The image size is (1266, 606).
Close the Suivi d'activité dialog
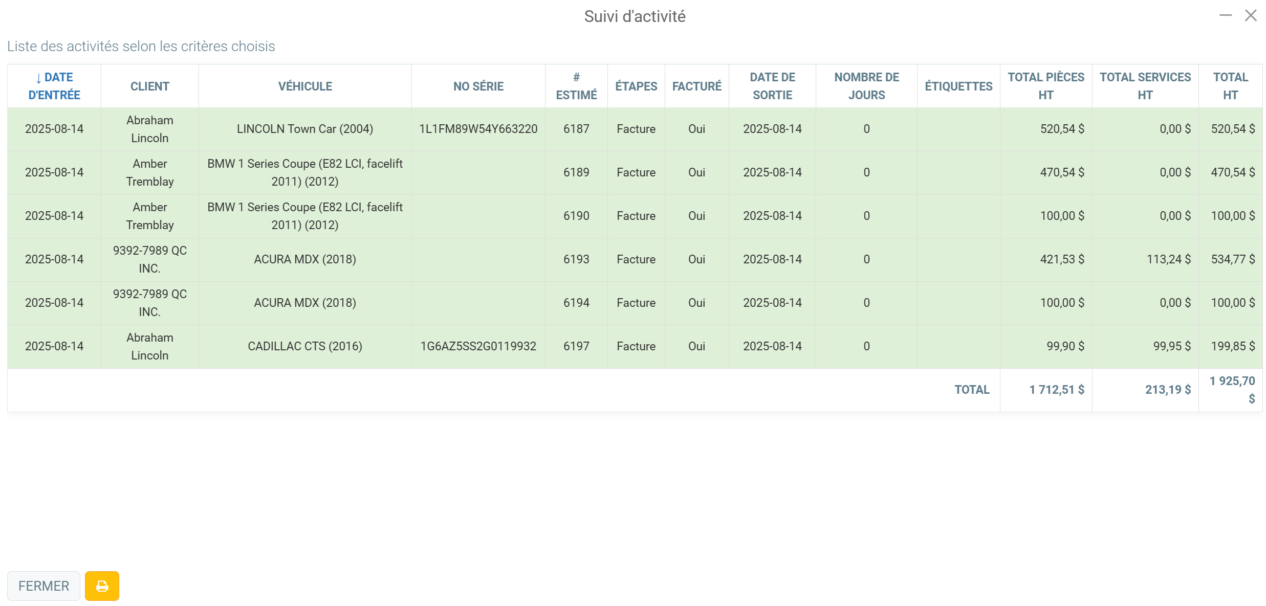pyautogui.click(x=1251, y=15)
